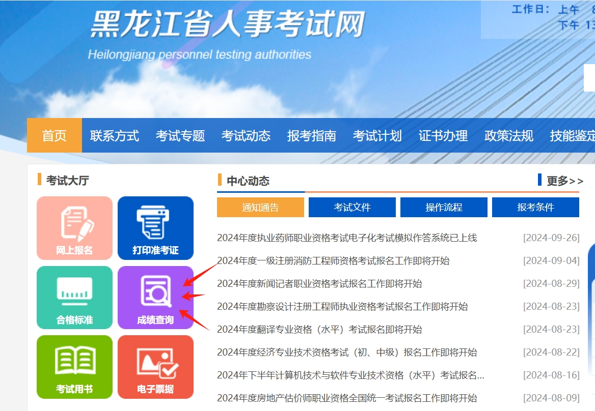The width and height of the screenshot is (595, 411).
Task: Open the 合格标准 passing standard icon
Action: [74, 297]
